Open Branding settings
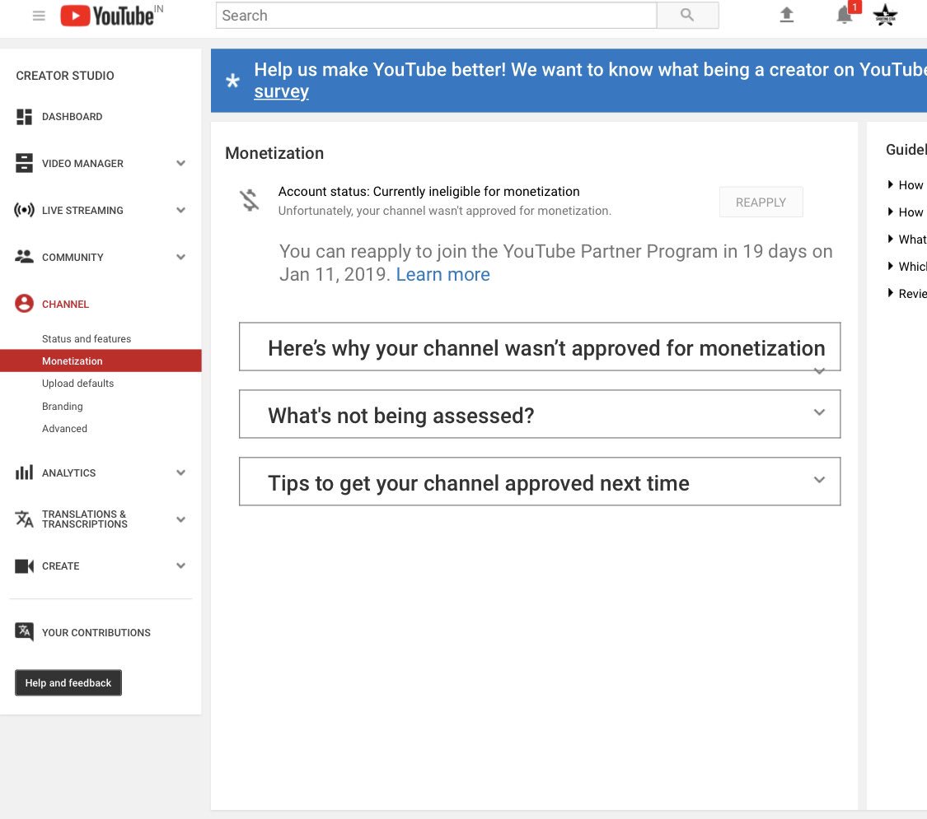Screen dimensions: 927x819 click(x=62, y=407)
